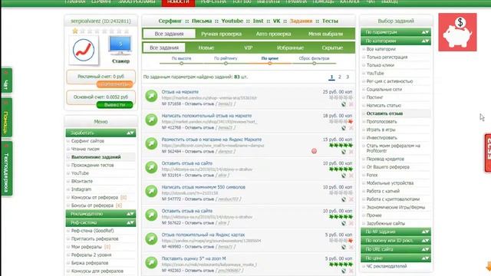Select the 'Только клики' category
Viewport: 491px width, 276px height.
tap(381, 65)
